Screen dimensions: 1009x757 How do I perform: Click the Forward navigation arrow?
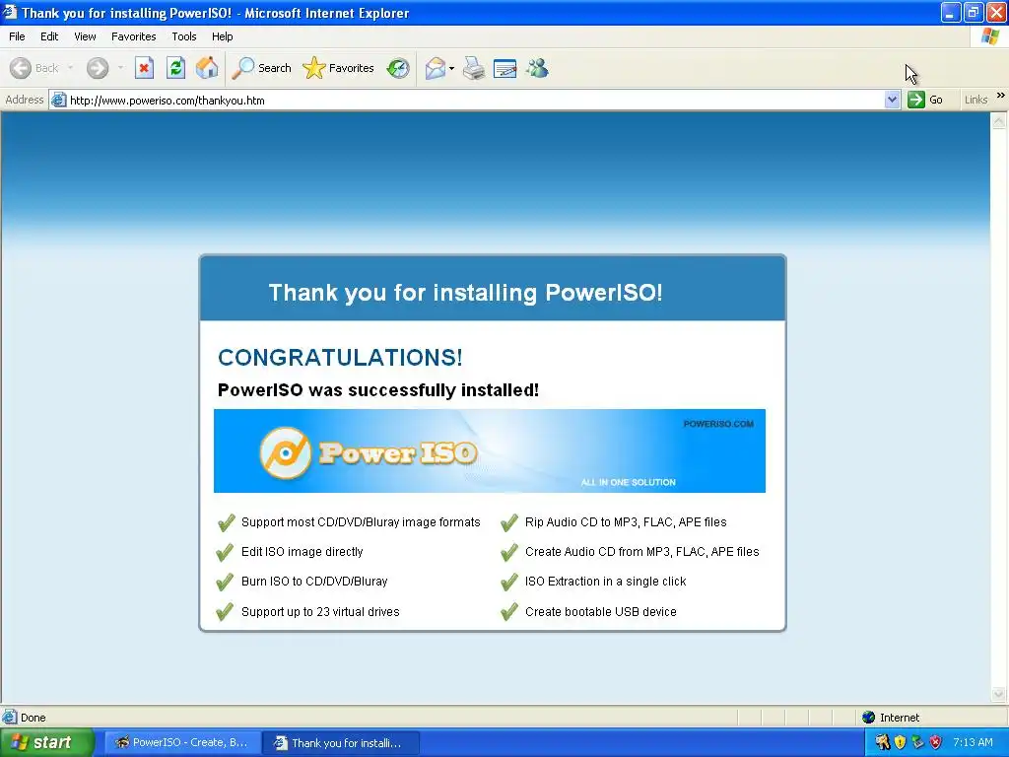coord(98,68)
